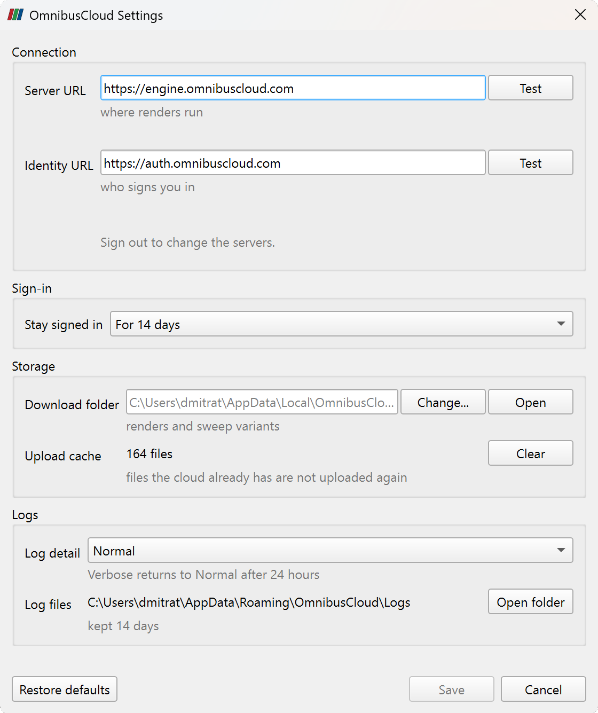Click the Save button

click(x=451, y=689)
